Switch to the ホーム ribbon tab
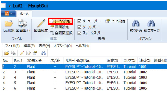This screenshot has height=91, width=168. click(24, 14)
